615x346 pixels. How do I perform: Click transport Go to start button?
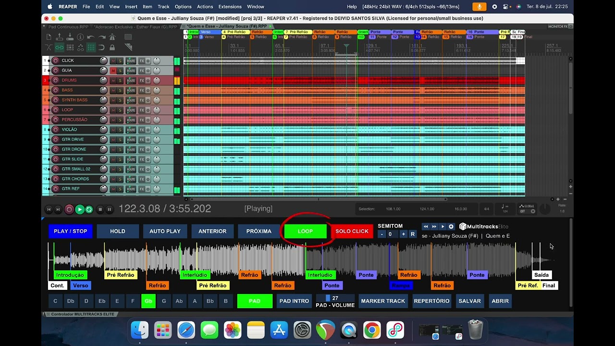(x=49, y=209)
